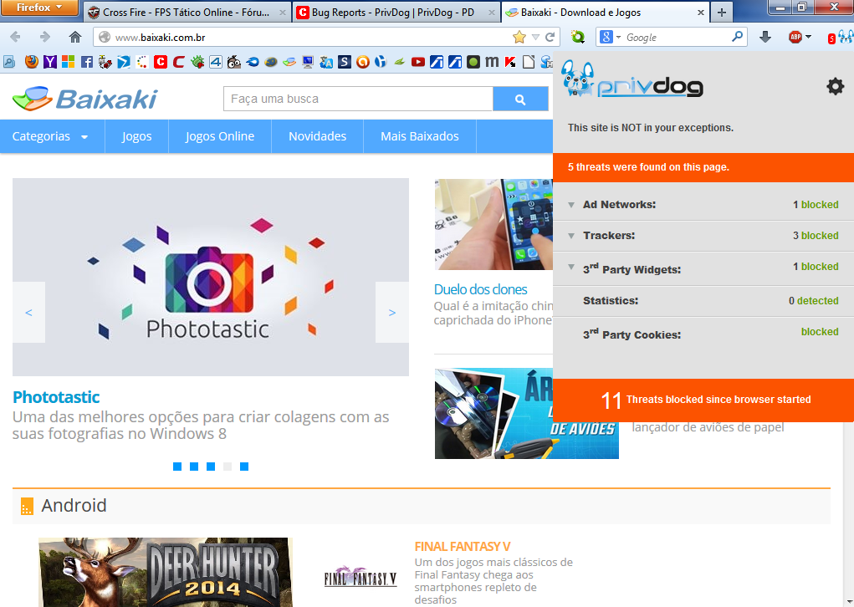This screenshot has width=854, height=607.
Task: Open the Novidades menu item
Action: pos(318,136)
